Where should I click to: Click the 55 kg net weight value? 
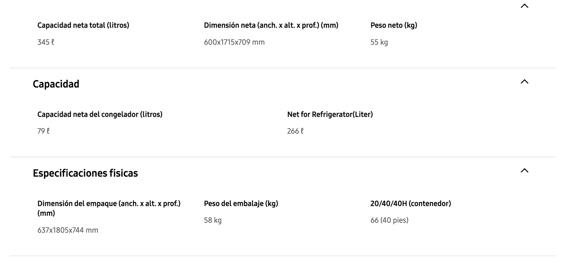[x=379, y=42]
